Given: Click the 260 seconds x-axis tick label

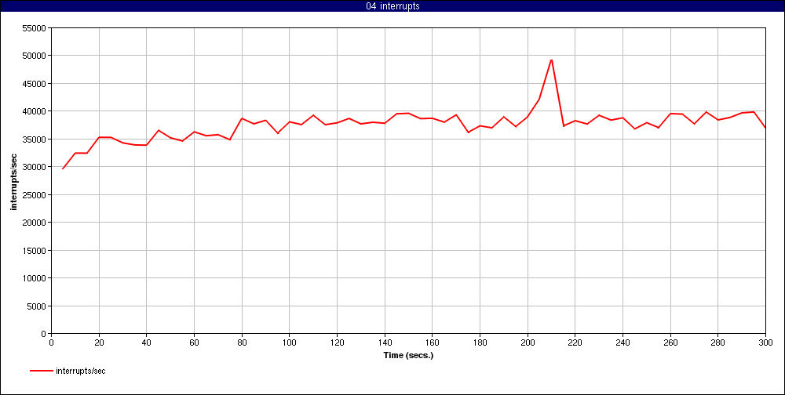Looking at the screenshot, I should (x=670, y=342).
